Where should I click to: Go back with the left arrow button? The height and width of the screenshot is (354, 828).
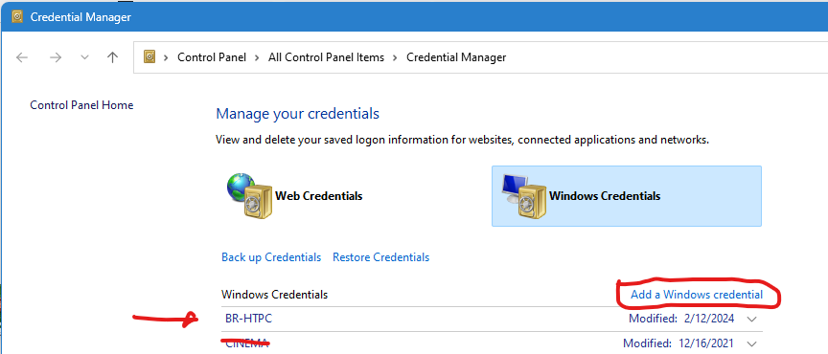pyautogui.click(x=22, y=57)
